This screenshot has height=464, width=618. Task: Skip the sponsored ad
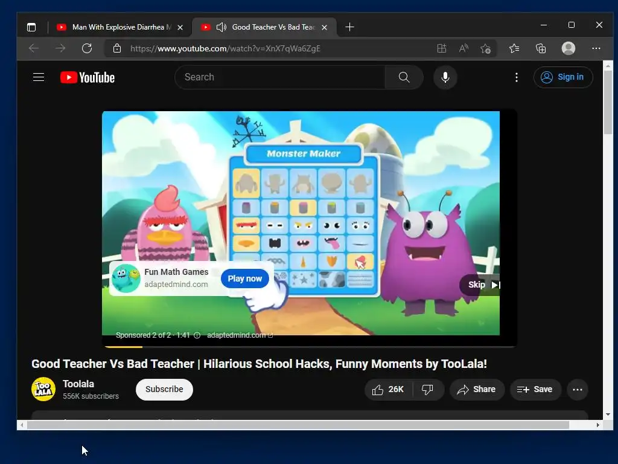[480, 285]
